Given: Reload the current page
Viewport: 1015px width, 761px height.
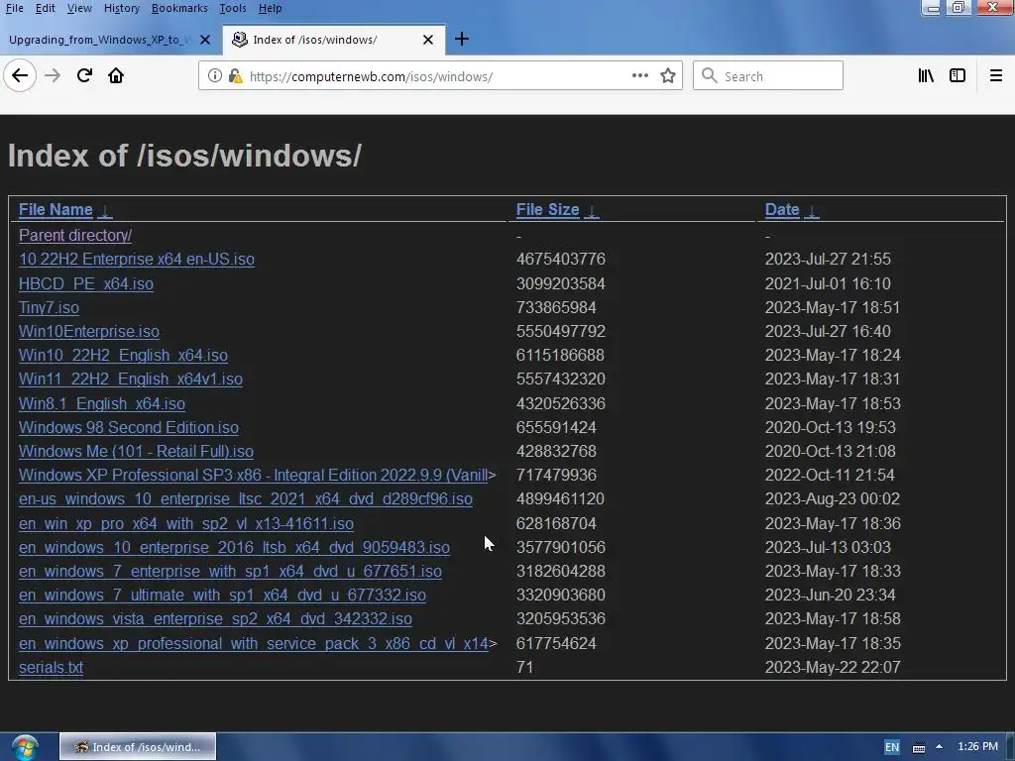Looking at the screenshot, I should (84, 75).
